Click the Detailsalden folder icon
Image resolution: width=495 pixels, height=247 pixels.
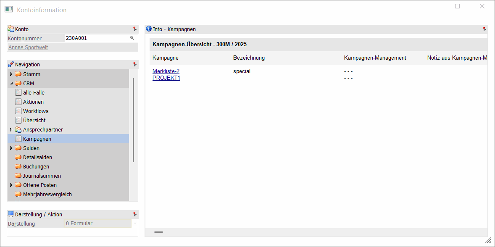click(18, 157)
